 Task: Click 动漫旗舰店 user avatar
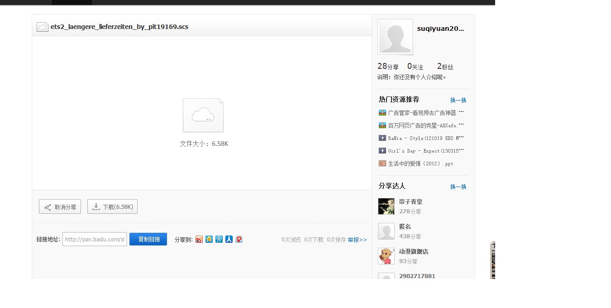[x=386, y=256]
